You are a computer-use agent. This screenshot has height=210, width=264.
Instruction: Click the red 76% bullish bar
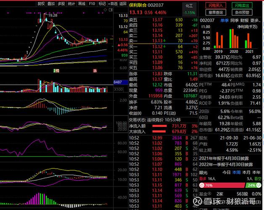coord(222,185)
